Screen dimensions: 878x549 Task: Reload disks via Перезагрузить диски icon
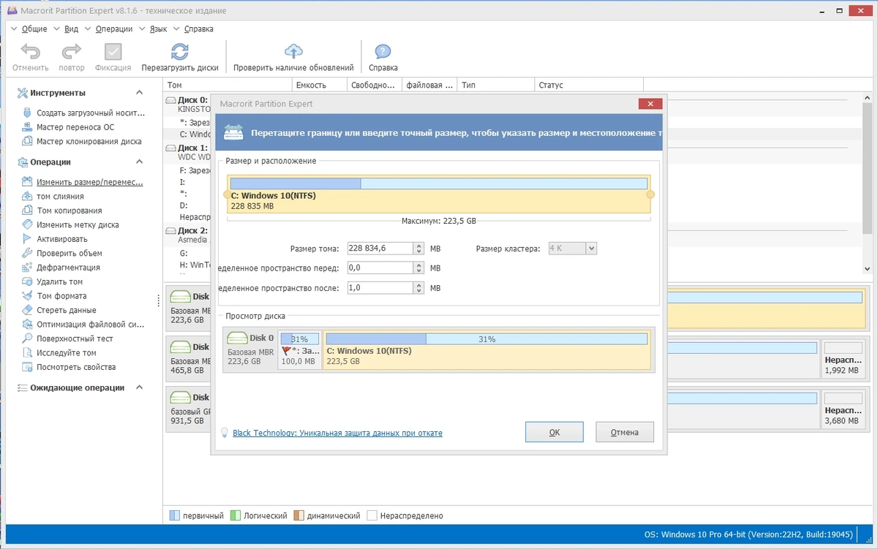pos(180,52)
